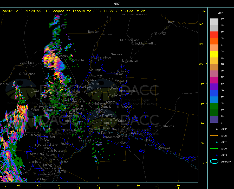This screenshot has width=234, height=189.
Task: Click the Uspallata place label
Action: pos(27,63)
